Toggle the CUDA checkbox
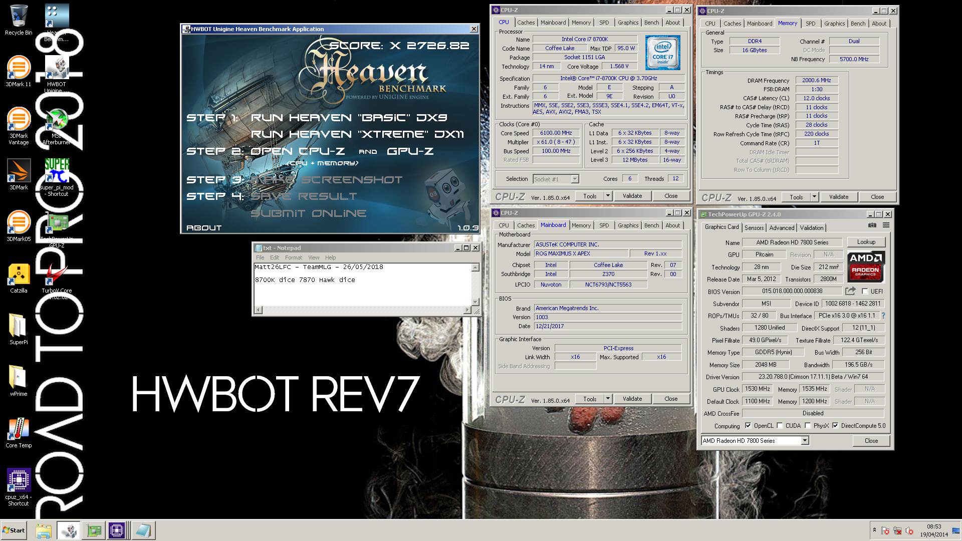 pos(780,426)
